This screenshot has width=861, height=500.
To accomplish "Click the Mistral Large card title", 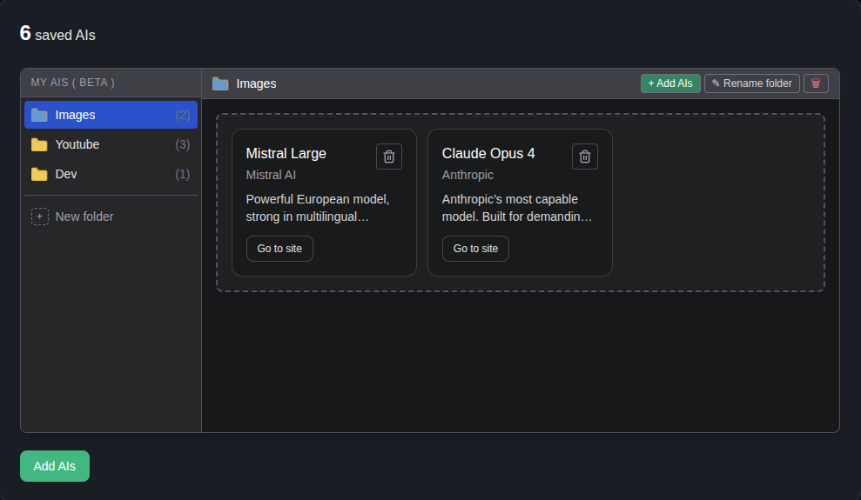I will coord(286,154).
